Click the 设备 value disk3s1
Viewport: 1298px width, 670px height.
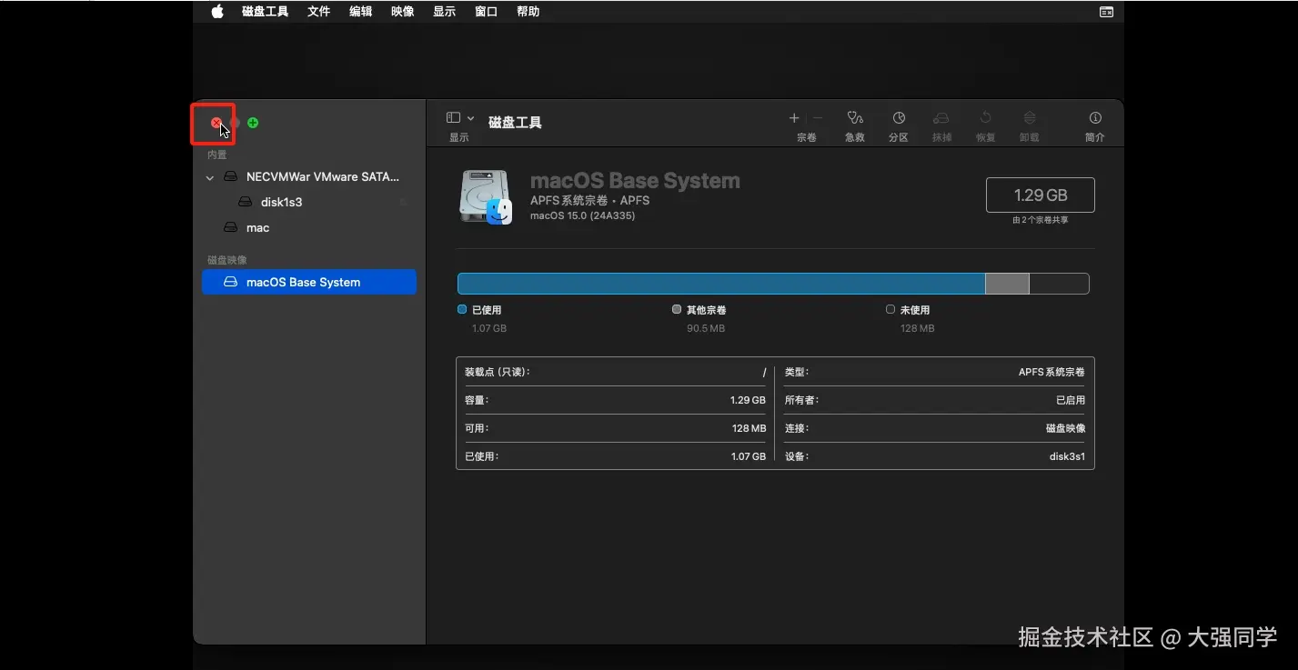1067,456
